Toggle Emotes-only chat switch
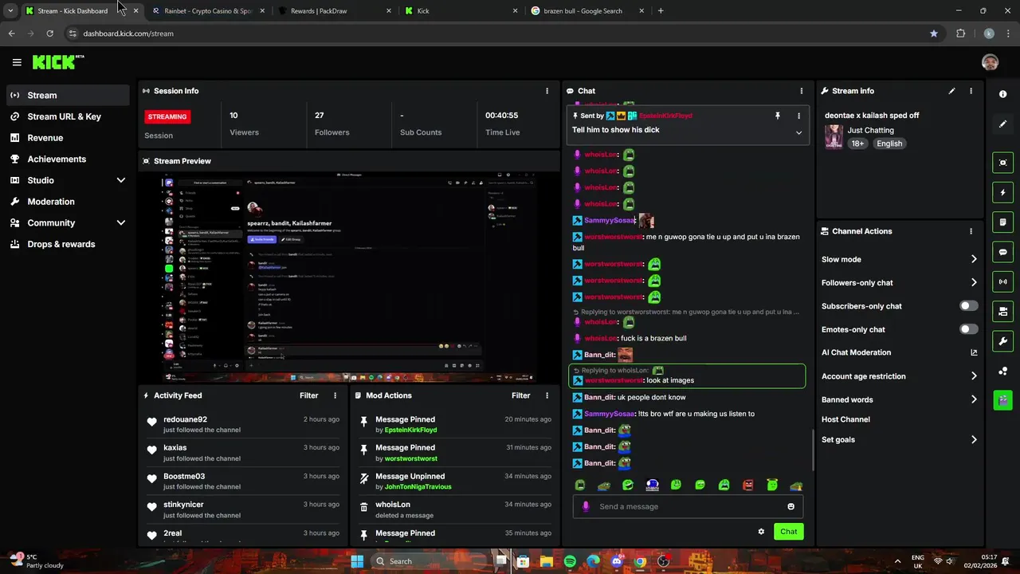 pyautogui.click(x=968, y=329)
